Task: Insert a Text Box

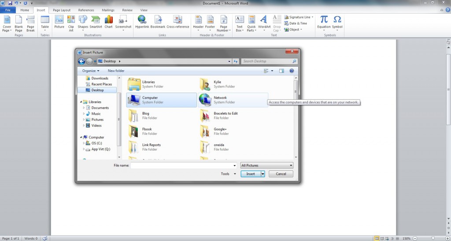Action: pyautogui.click(x=239, y=24)
